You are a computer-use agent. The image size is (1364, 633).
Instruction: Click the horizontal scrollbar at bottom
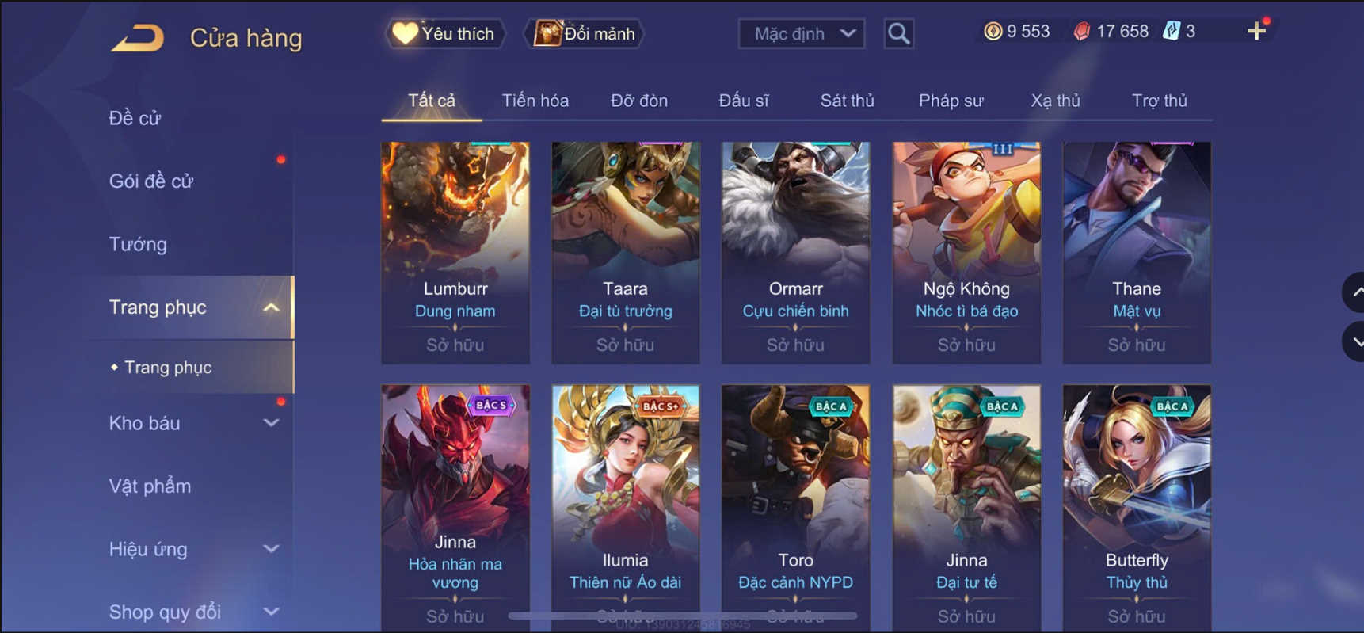click(683, 616)
